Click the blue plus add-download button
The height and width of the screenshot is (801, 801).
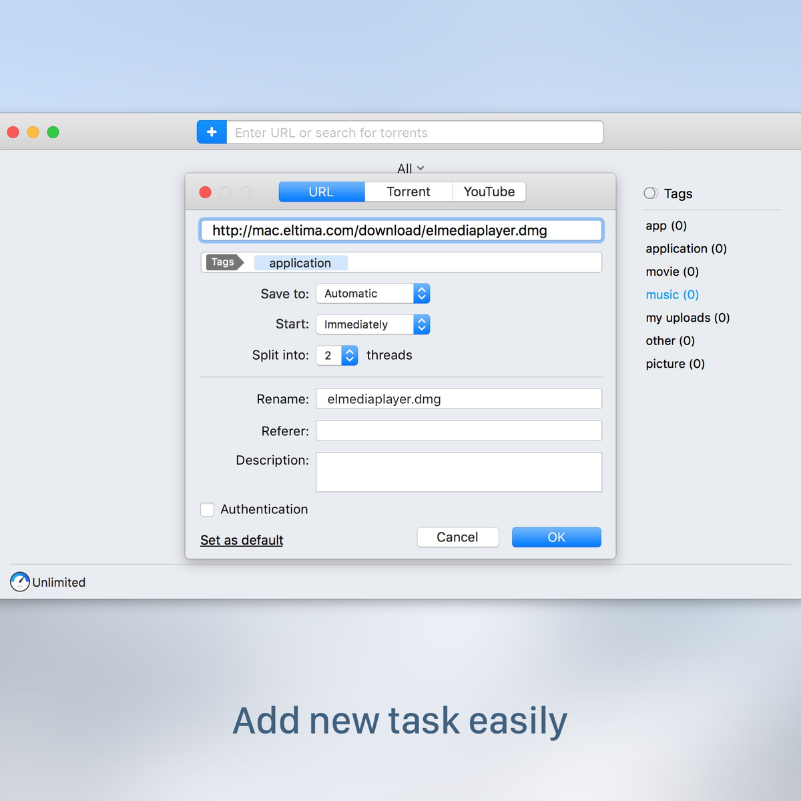click(212, 132)
